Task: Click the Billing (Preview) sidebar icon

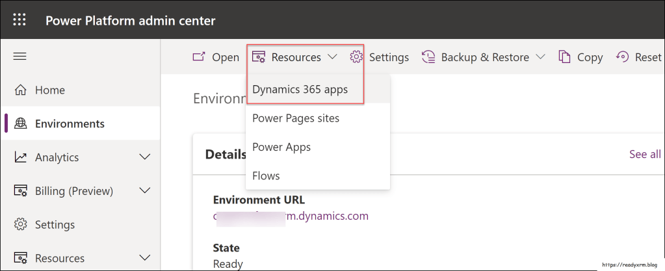Action: coord(21,191)
